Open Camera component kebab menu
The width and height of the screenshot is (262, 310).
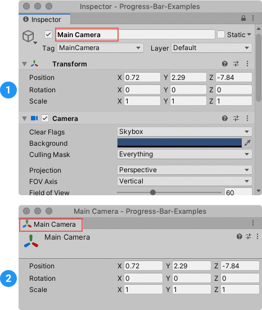[247, 118]
